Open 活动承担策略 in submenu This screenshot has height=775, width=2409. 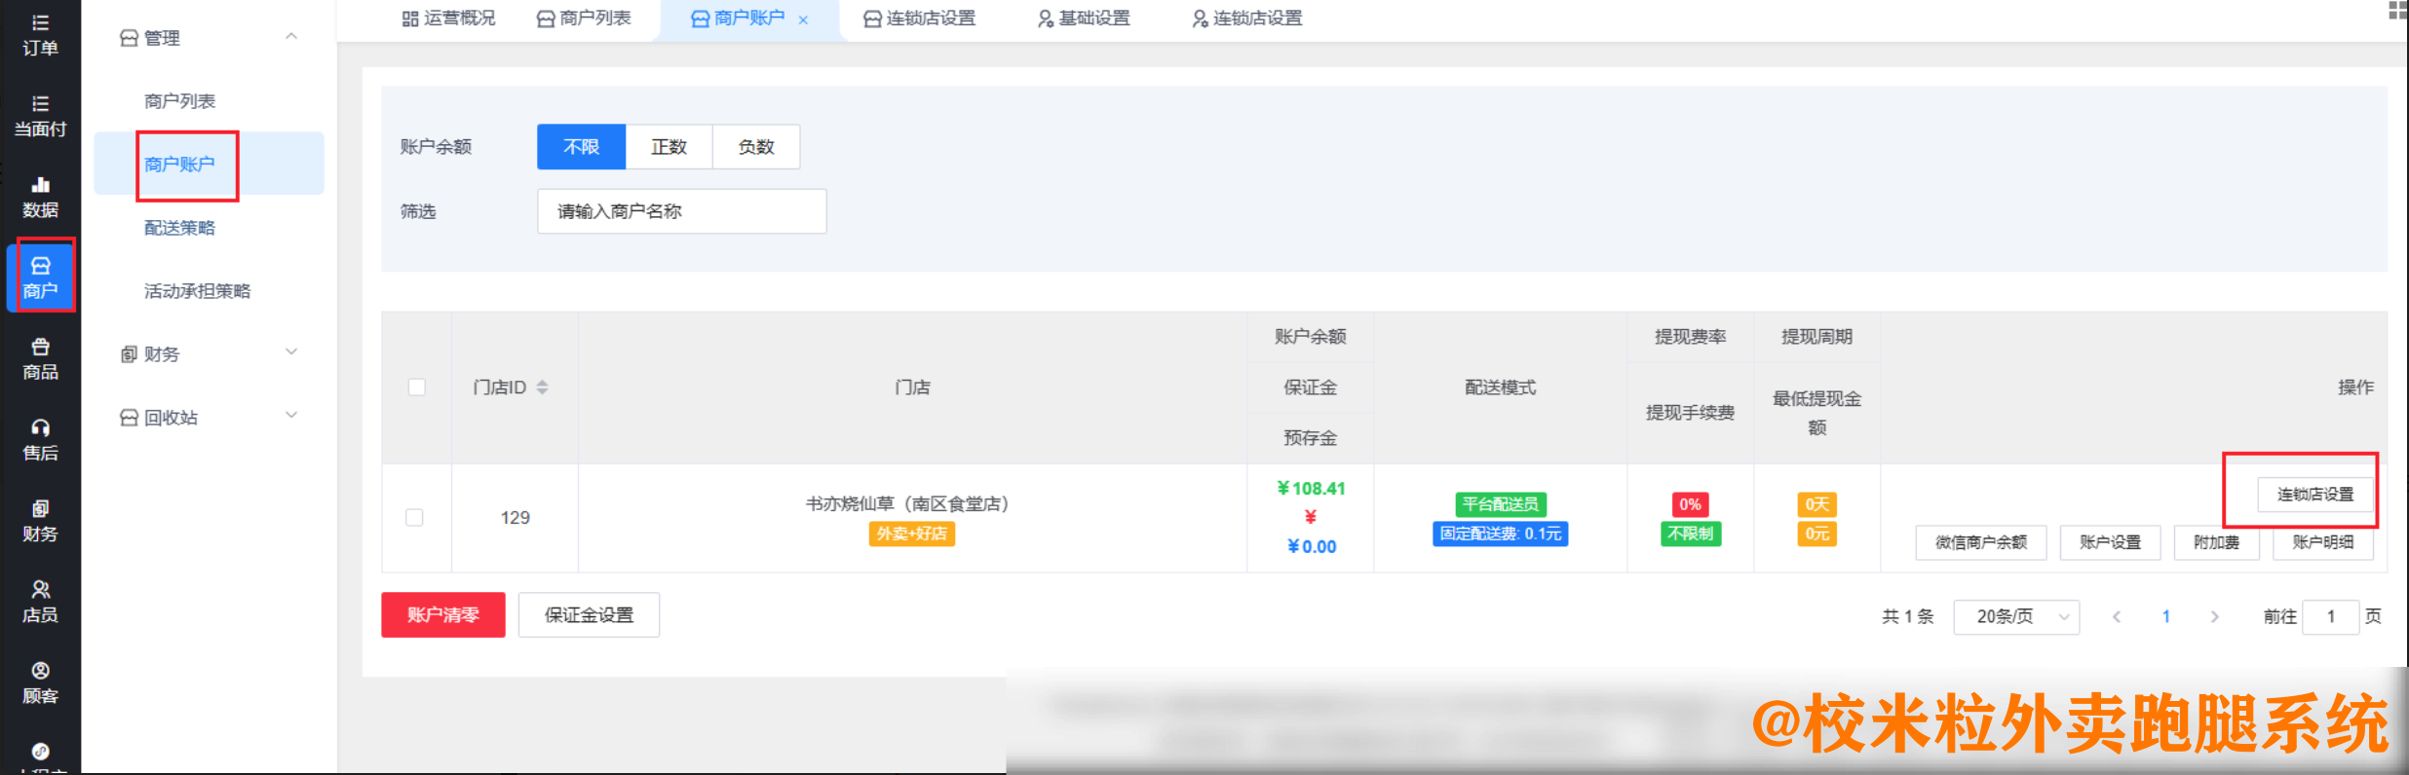pyautogui.click(x=197, y=291)
